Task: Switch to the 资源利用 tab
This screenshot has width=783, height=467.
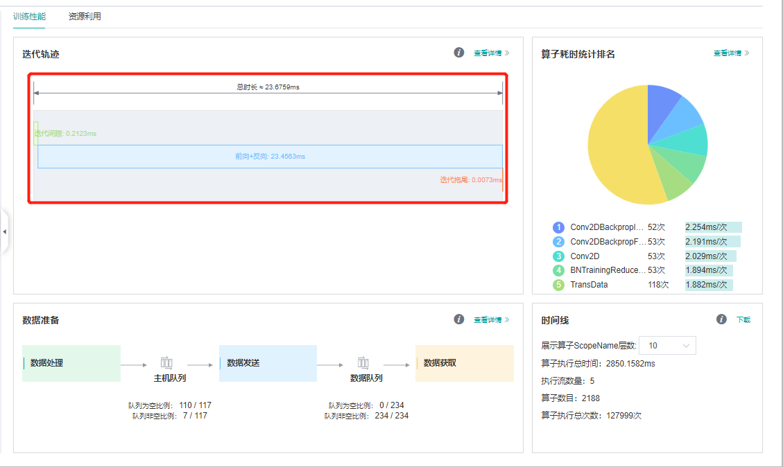Action: [x=85, y=17]
